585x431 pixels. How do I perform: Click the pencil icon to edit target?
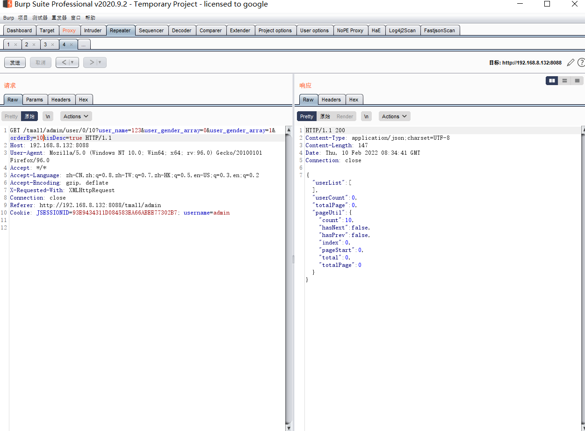[x=571, y=62]
